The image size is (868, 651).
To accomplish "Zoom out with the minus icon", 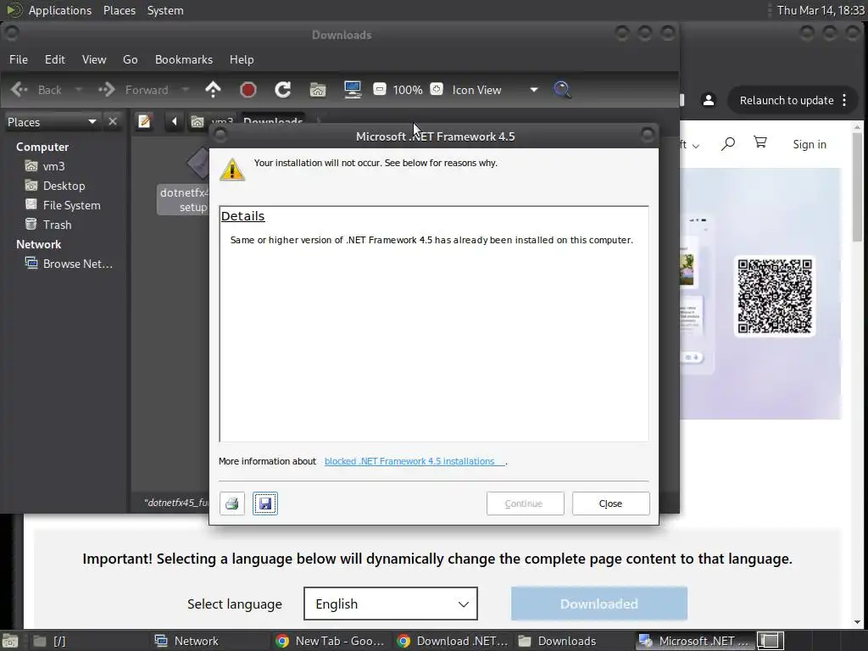I will click(x=380, y=89).
